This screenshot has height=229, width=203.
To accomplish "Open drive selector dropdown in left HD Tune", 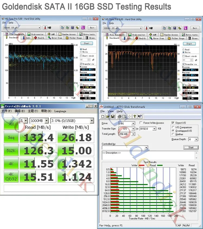I will click(x=40, y=28).
